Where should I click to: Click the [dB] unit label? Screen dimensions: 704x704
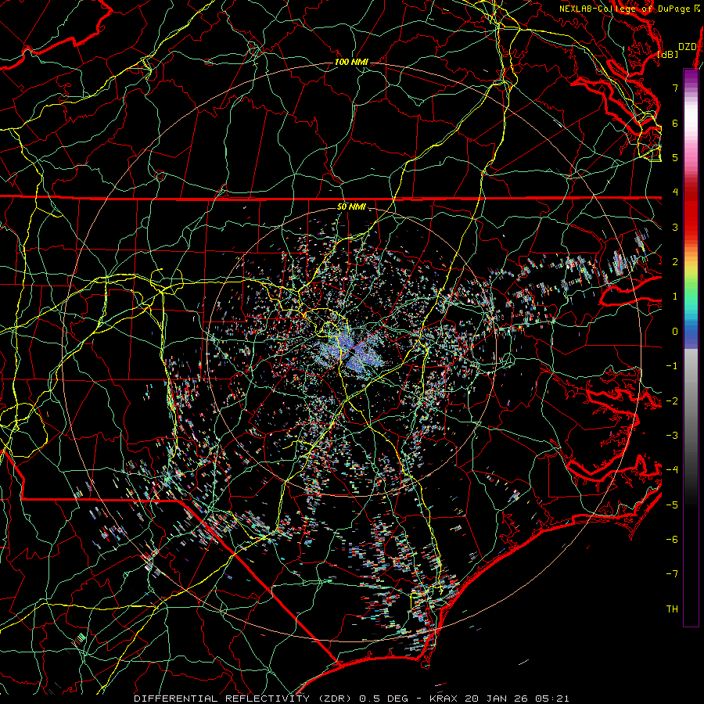(668, 55)
